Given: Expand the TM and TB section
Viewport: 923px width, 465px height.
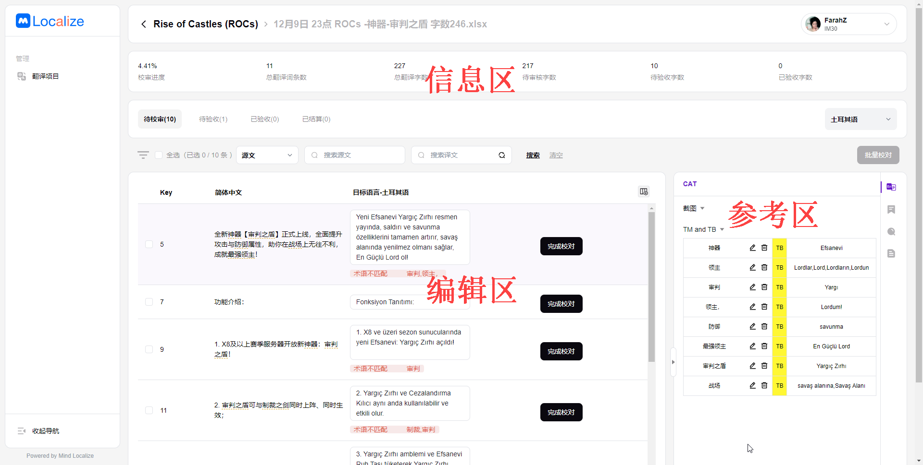Looking at the screenshot, I should pyautogui.click(x=703, y=229).
